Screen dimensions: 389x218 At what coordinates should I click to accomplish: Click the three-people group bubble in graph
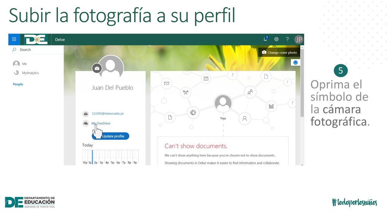click(x=185, y=92)
